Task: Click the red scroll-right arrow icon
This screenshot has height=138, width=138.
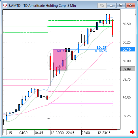Action: [x=132, y=132]
